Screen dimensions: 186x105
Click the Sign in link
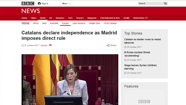coord(45,4)
